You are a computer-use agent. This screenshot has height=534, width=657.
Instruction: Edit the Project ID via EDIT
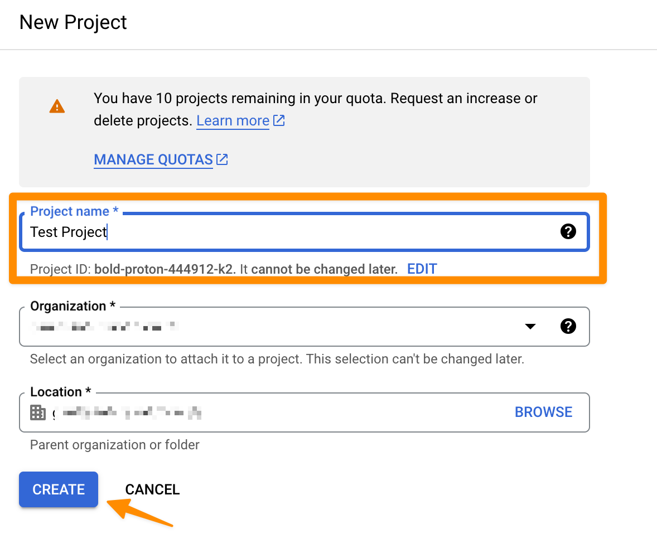422,269
